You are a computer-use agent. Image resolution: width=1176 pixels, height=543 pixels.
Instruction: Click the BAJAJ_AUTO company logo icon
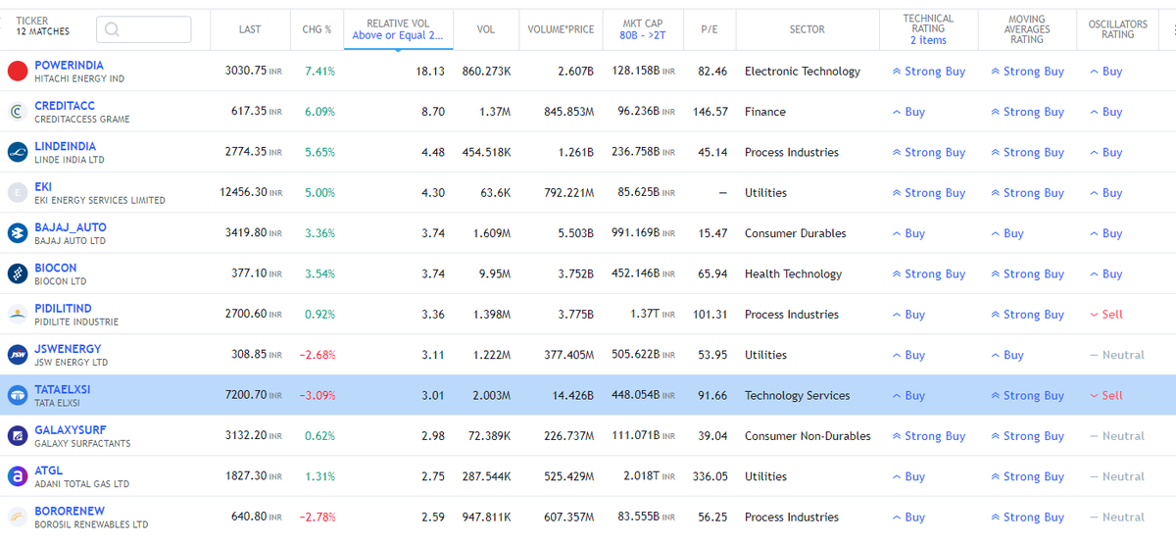point(17,233)
